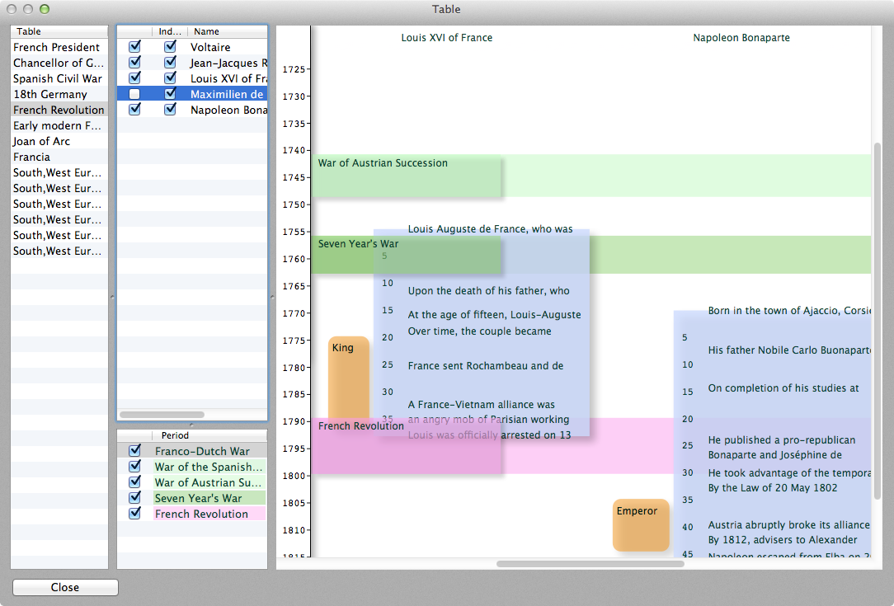Toggle the French Revolution period checkbox
Screen dimensions: 894x606
[134, 514]
